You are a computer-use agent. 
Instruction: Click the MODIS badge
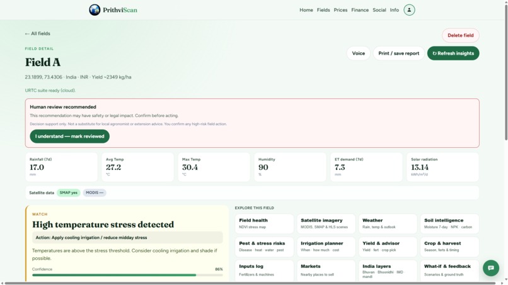pos(95,193)
